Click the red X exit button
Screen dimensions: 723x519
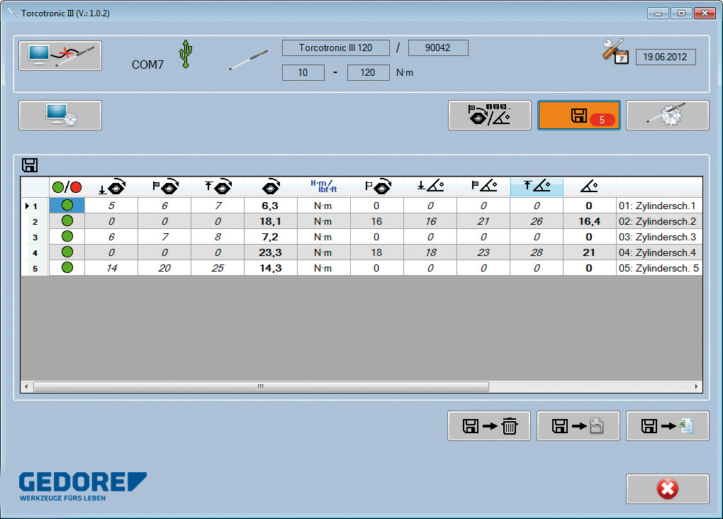[667, 489]
